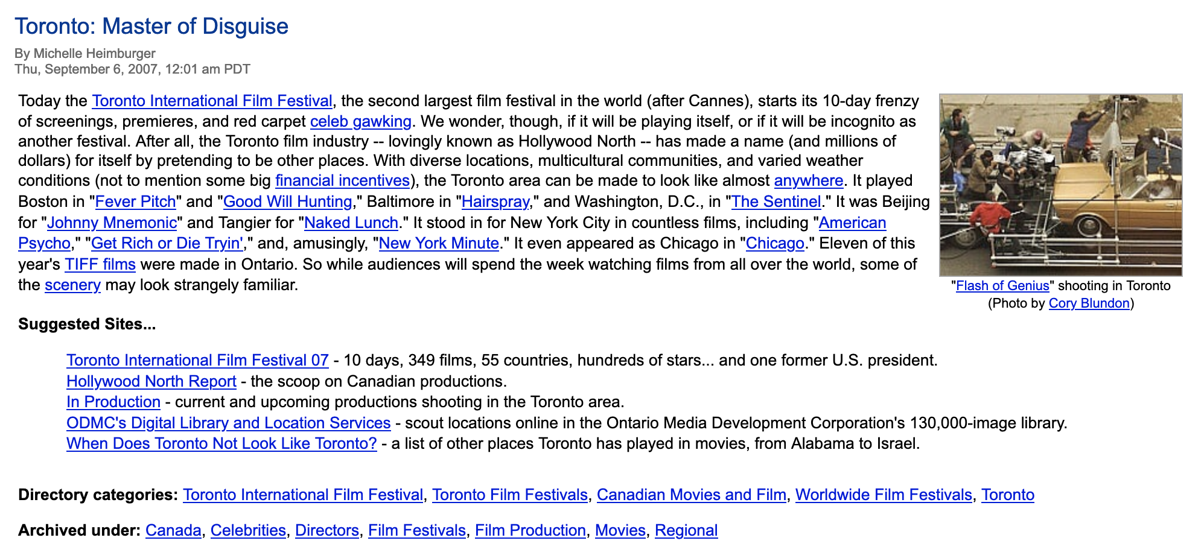This screenshot has height=558, width=1204.
Task: Open ODMC's Digital Library and Location Services
Action: pos(228,423)
